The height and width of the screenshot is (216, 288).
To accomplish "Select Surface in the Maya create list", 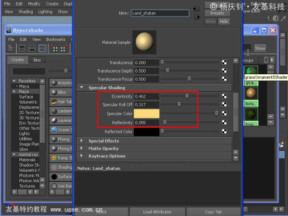I will click(x=26, y=97).
